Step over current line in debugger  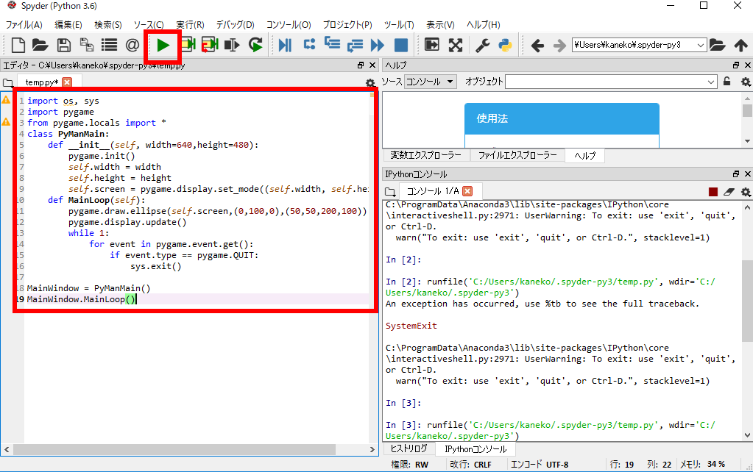click(x=309, y=45)
